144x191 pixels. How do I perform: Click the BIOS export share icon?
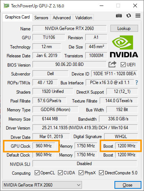112,64
